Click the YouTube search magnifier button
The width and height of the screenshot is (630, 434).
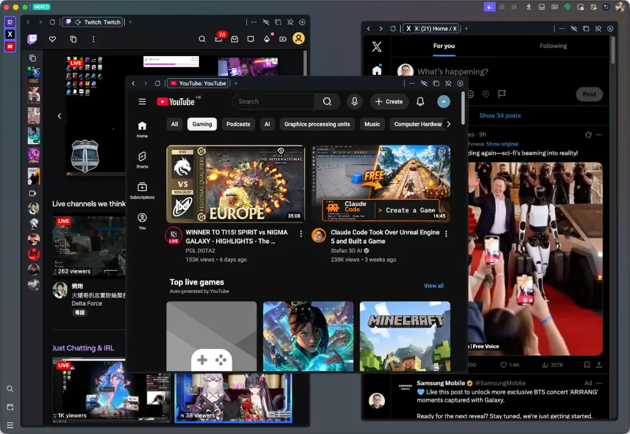tap(328, 101)
